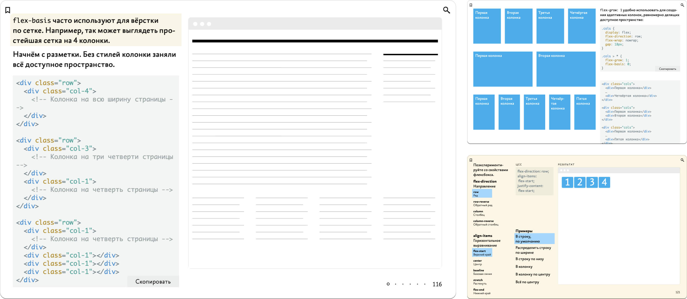The width and height of the screenshot is (687, 299).
Task: Choose column (Столбец) direction
Action: pos(479,213)
